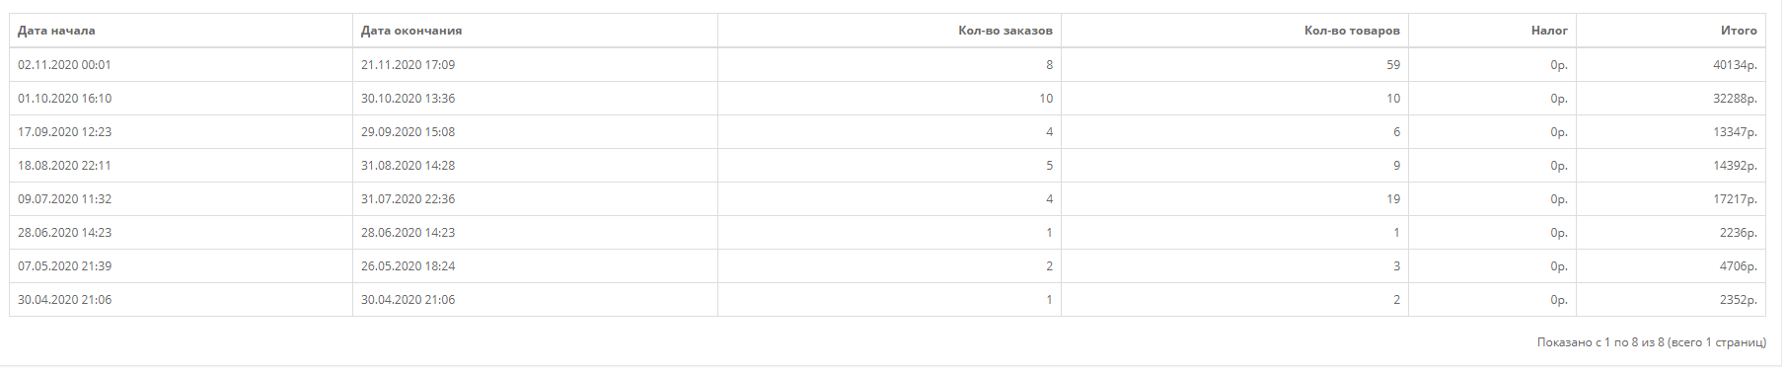Select the row starting 17.09.2020 12:23

coord(887,132)
